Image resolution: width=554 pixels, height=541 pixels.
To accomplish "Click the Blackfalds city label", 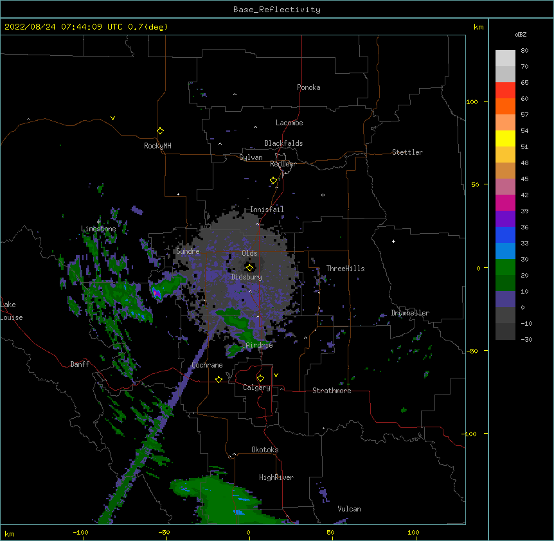I will [x=283, y=143].
